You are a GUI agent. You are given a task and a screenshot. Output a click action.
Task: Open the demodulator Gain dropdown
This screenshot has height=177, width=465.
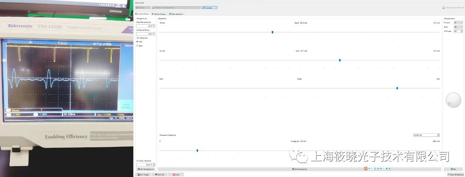point(458,27)
